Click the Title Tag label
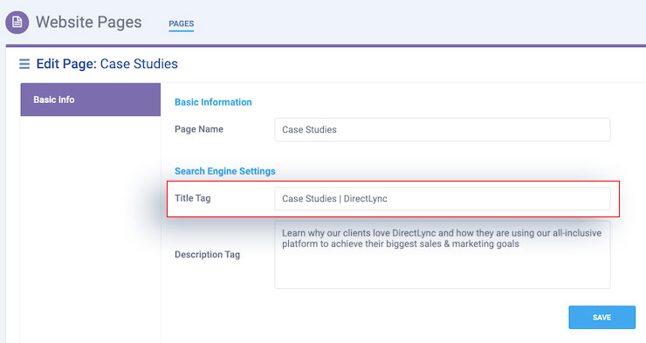The image size is (646, 343). tap(192, 198)
